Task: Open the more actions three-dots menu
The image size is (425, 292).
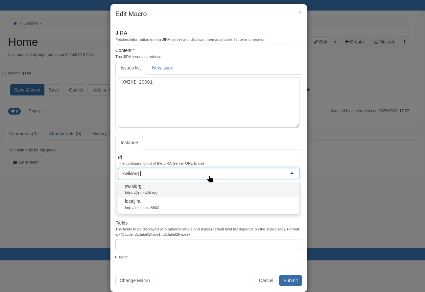Action: 404,42
